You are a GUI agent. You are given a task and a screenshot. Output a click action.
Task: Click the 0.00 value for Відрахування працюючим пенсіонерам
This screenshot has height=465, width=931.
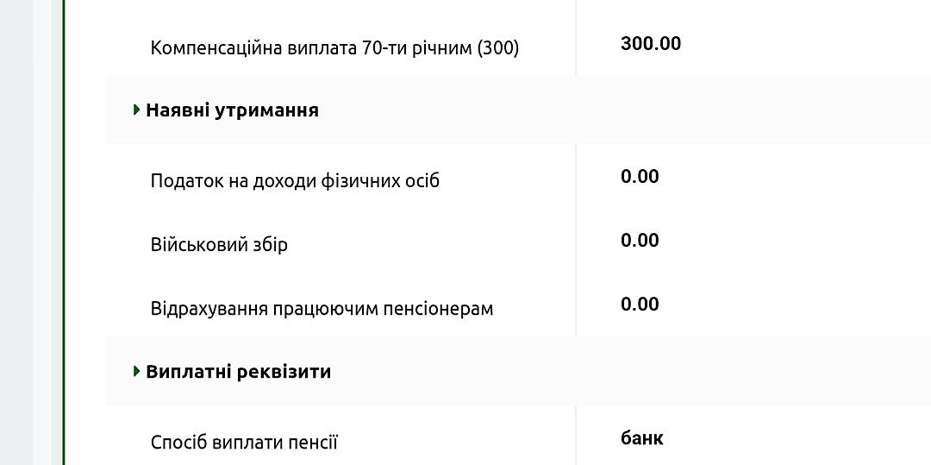(640, 305)
